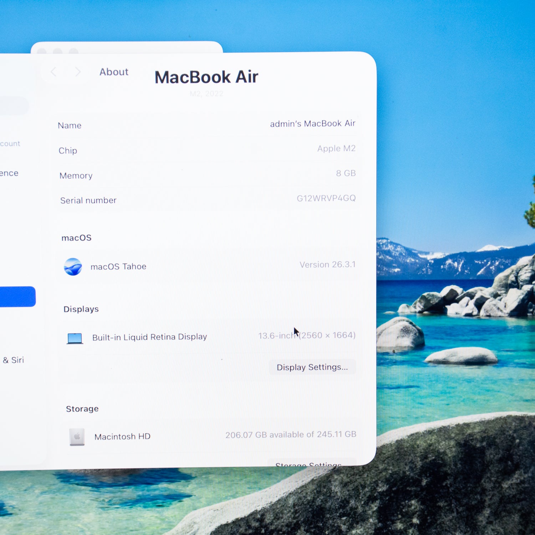Click the About breadcrumb label
535x535 pixels.
pos(114,72)
